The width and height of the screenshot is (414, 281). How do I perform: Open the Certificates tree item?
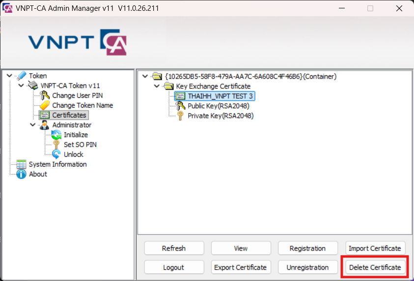[x=69, y=115]
